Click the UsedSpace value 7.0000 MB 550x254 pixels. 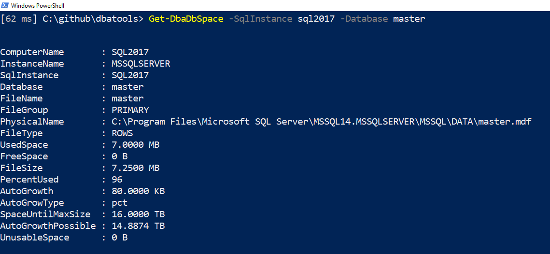(x=135, y=145)
